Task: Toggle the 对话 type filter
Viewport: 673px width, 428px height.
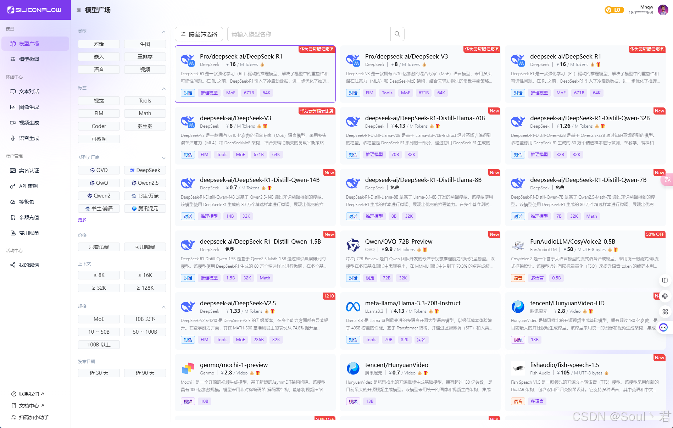Action: click(x=99, y=44)
